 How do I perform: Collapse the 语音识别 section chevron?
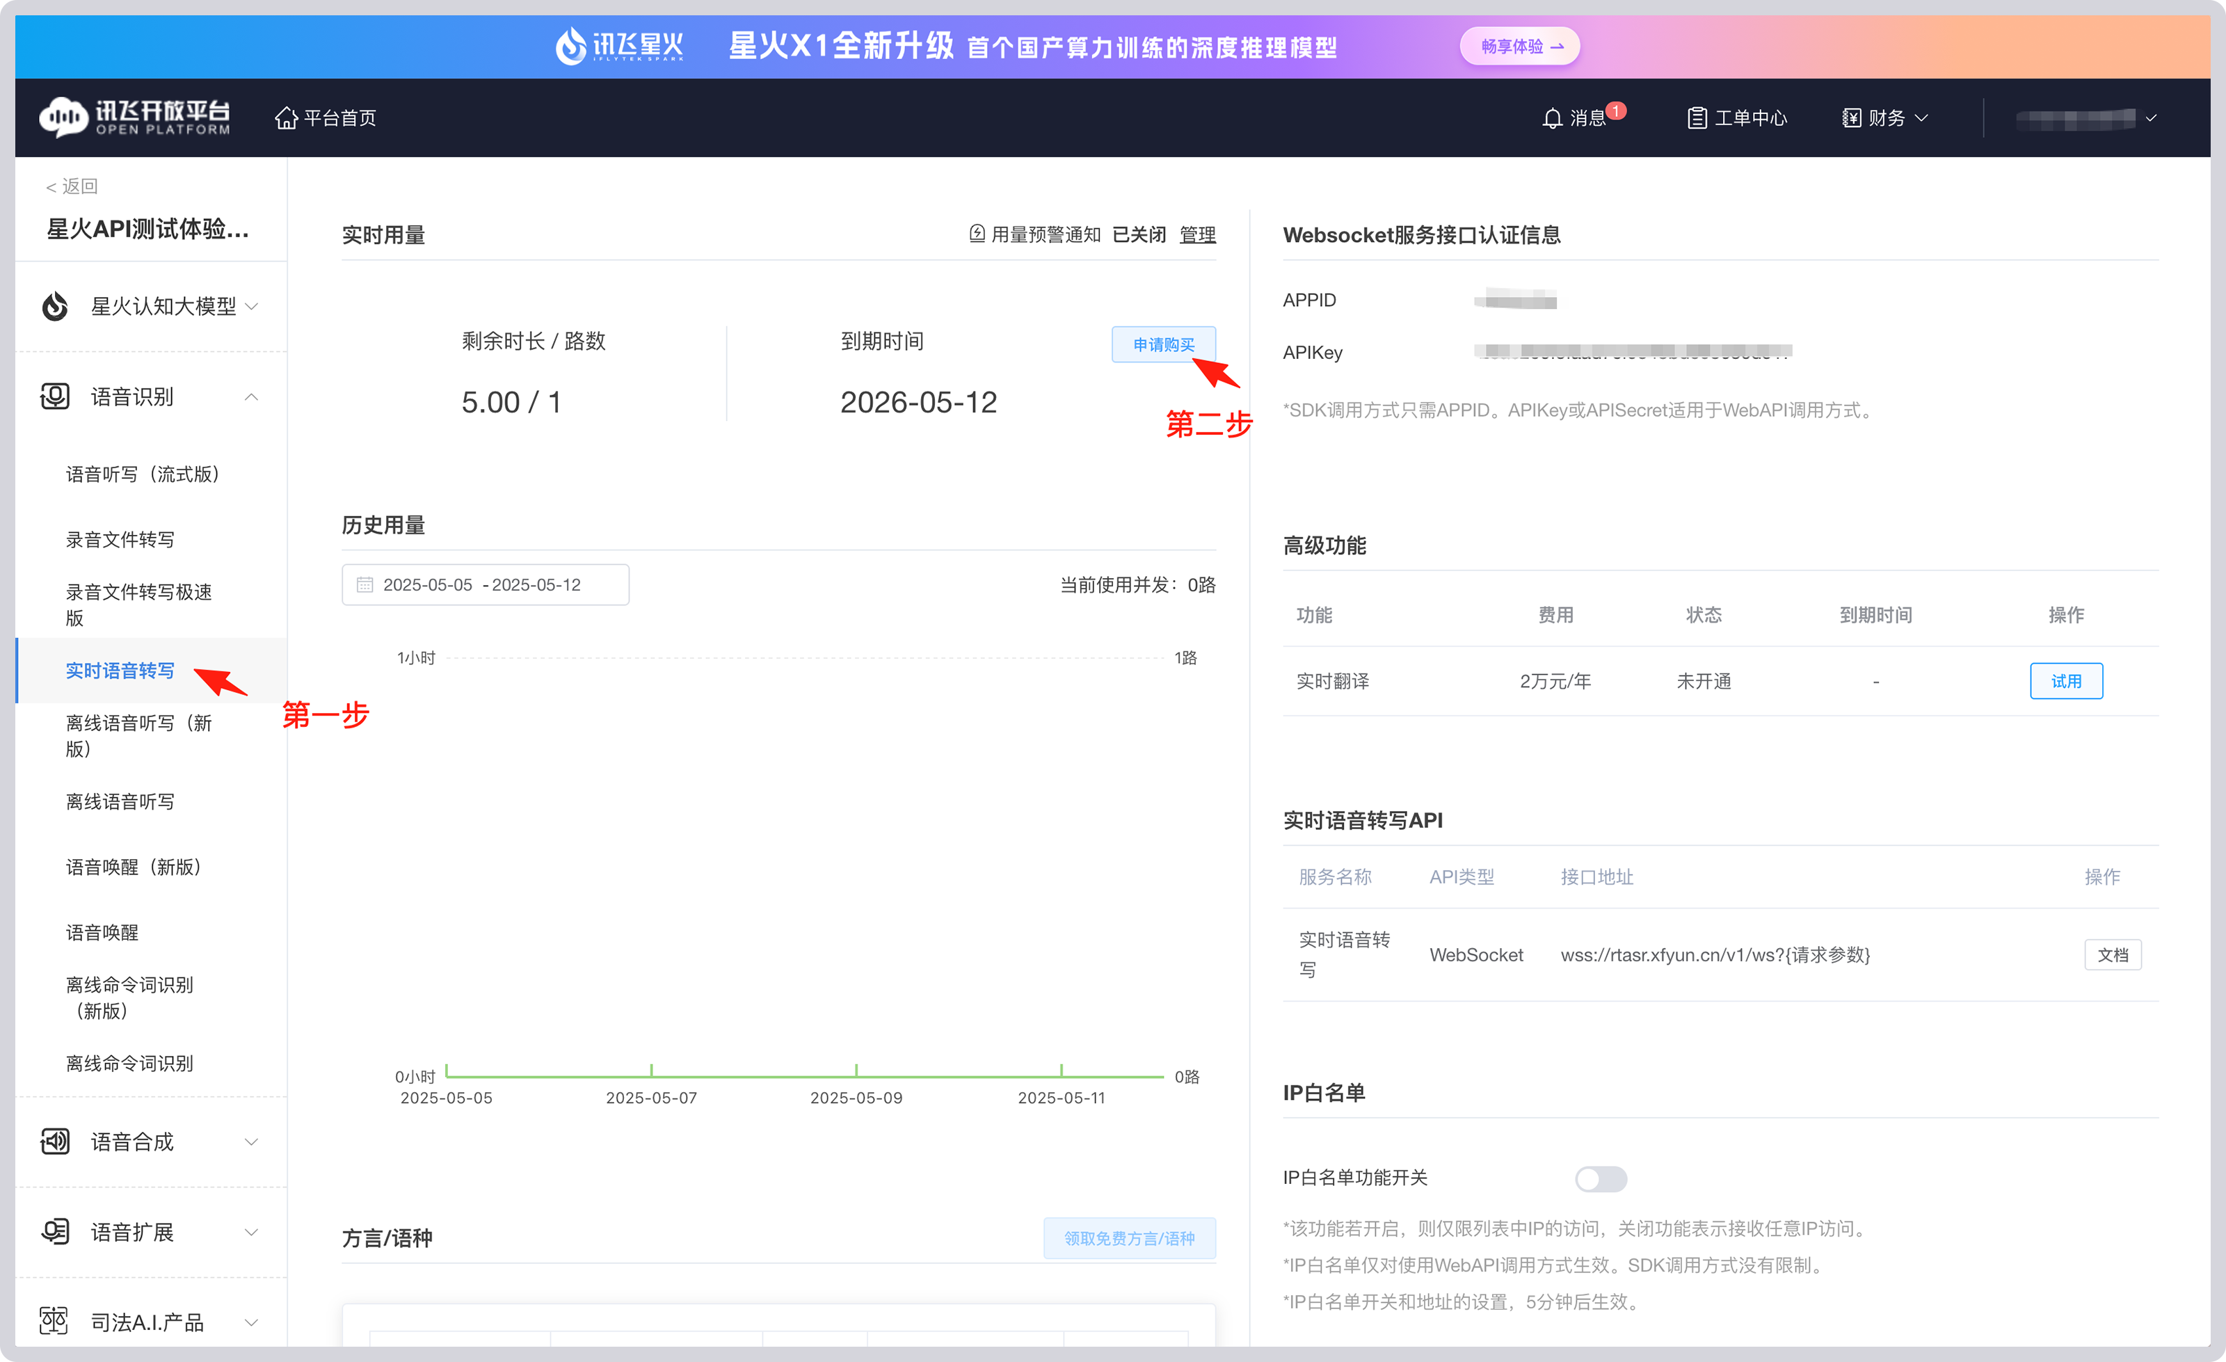[x=252, y=396]
